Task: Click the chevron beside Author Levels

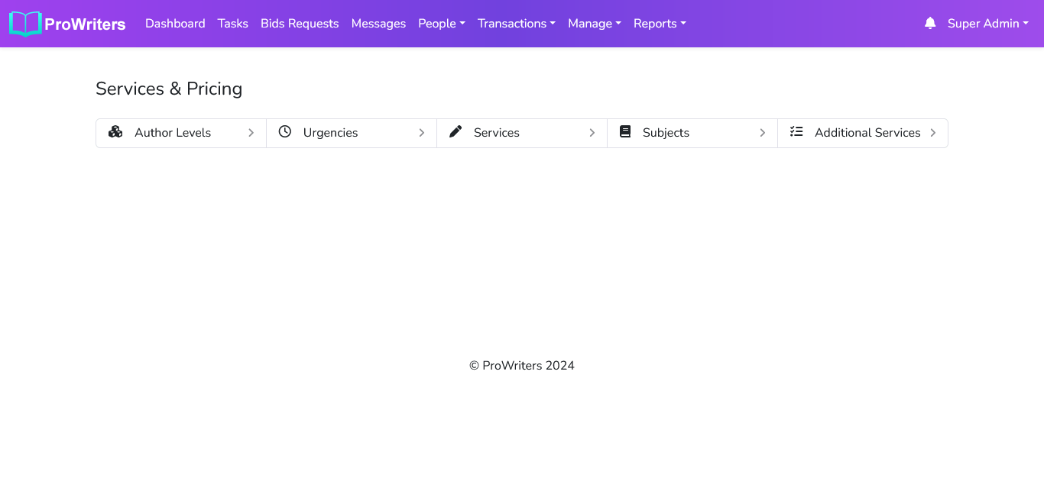Action: point(251,133)
